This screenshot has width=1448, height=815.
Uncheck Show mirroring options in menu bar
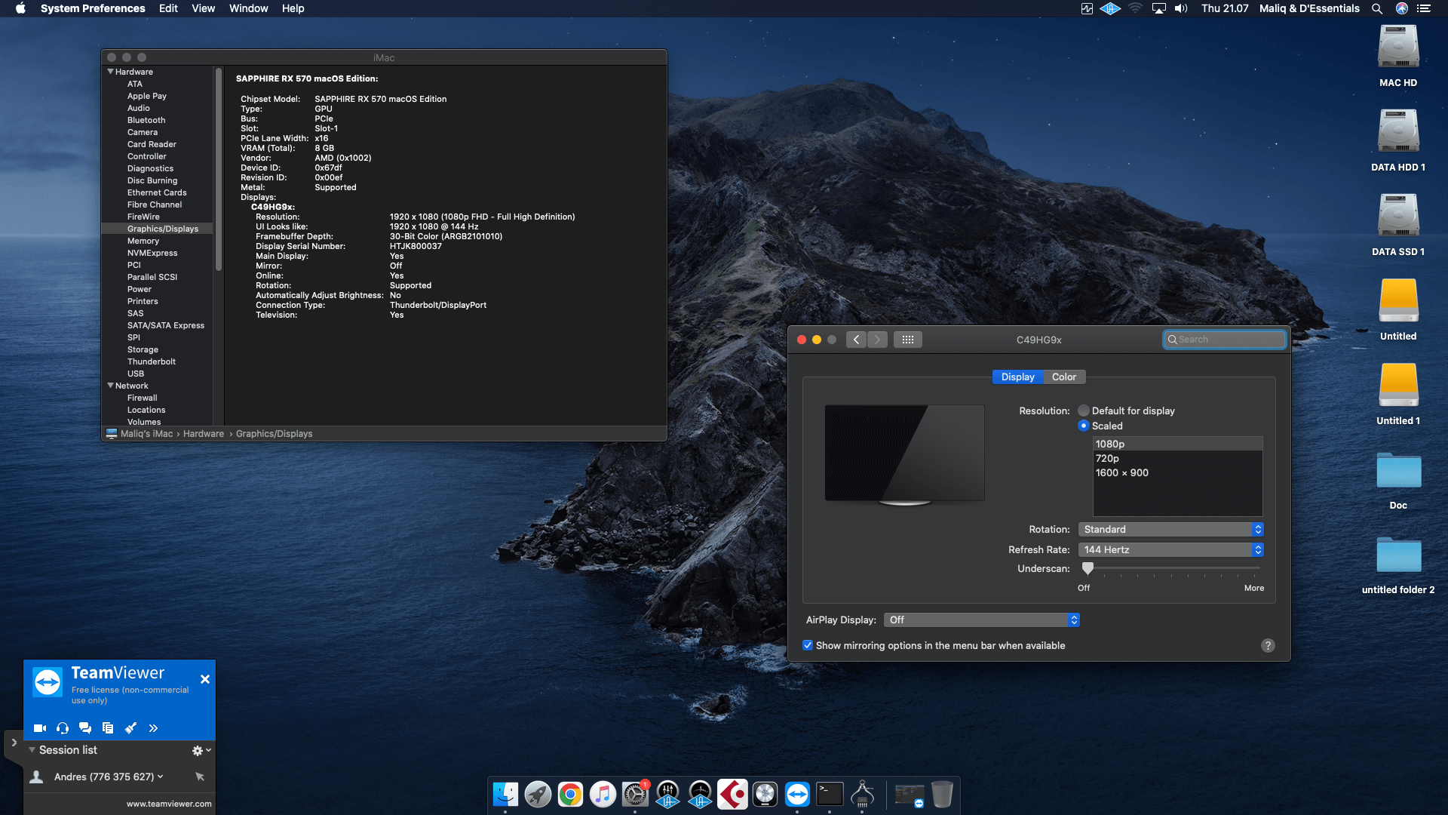pos(807,645)
